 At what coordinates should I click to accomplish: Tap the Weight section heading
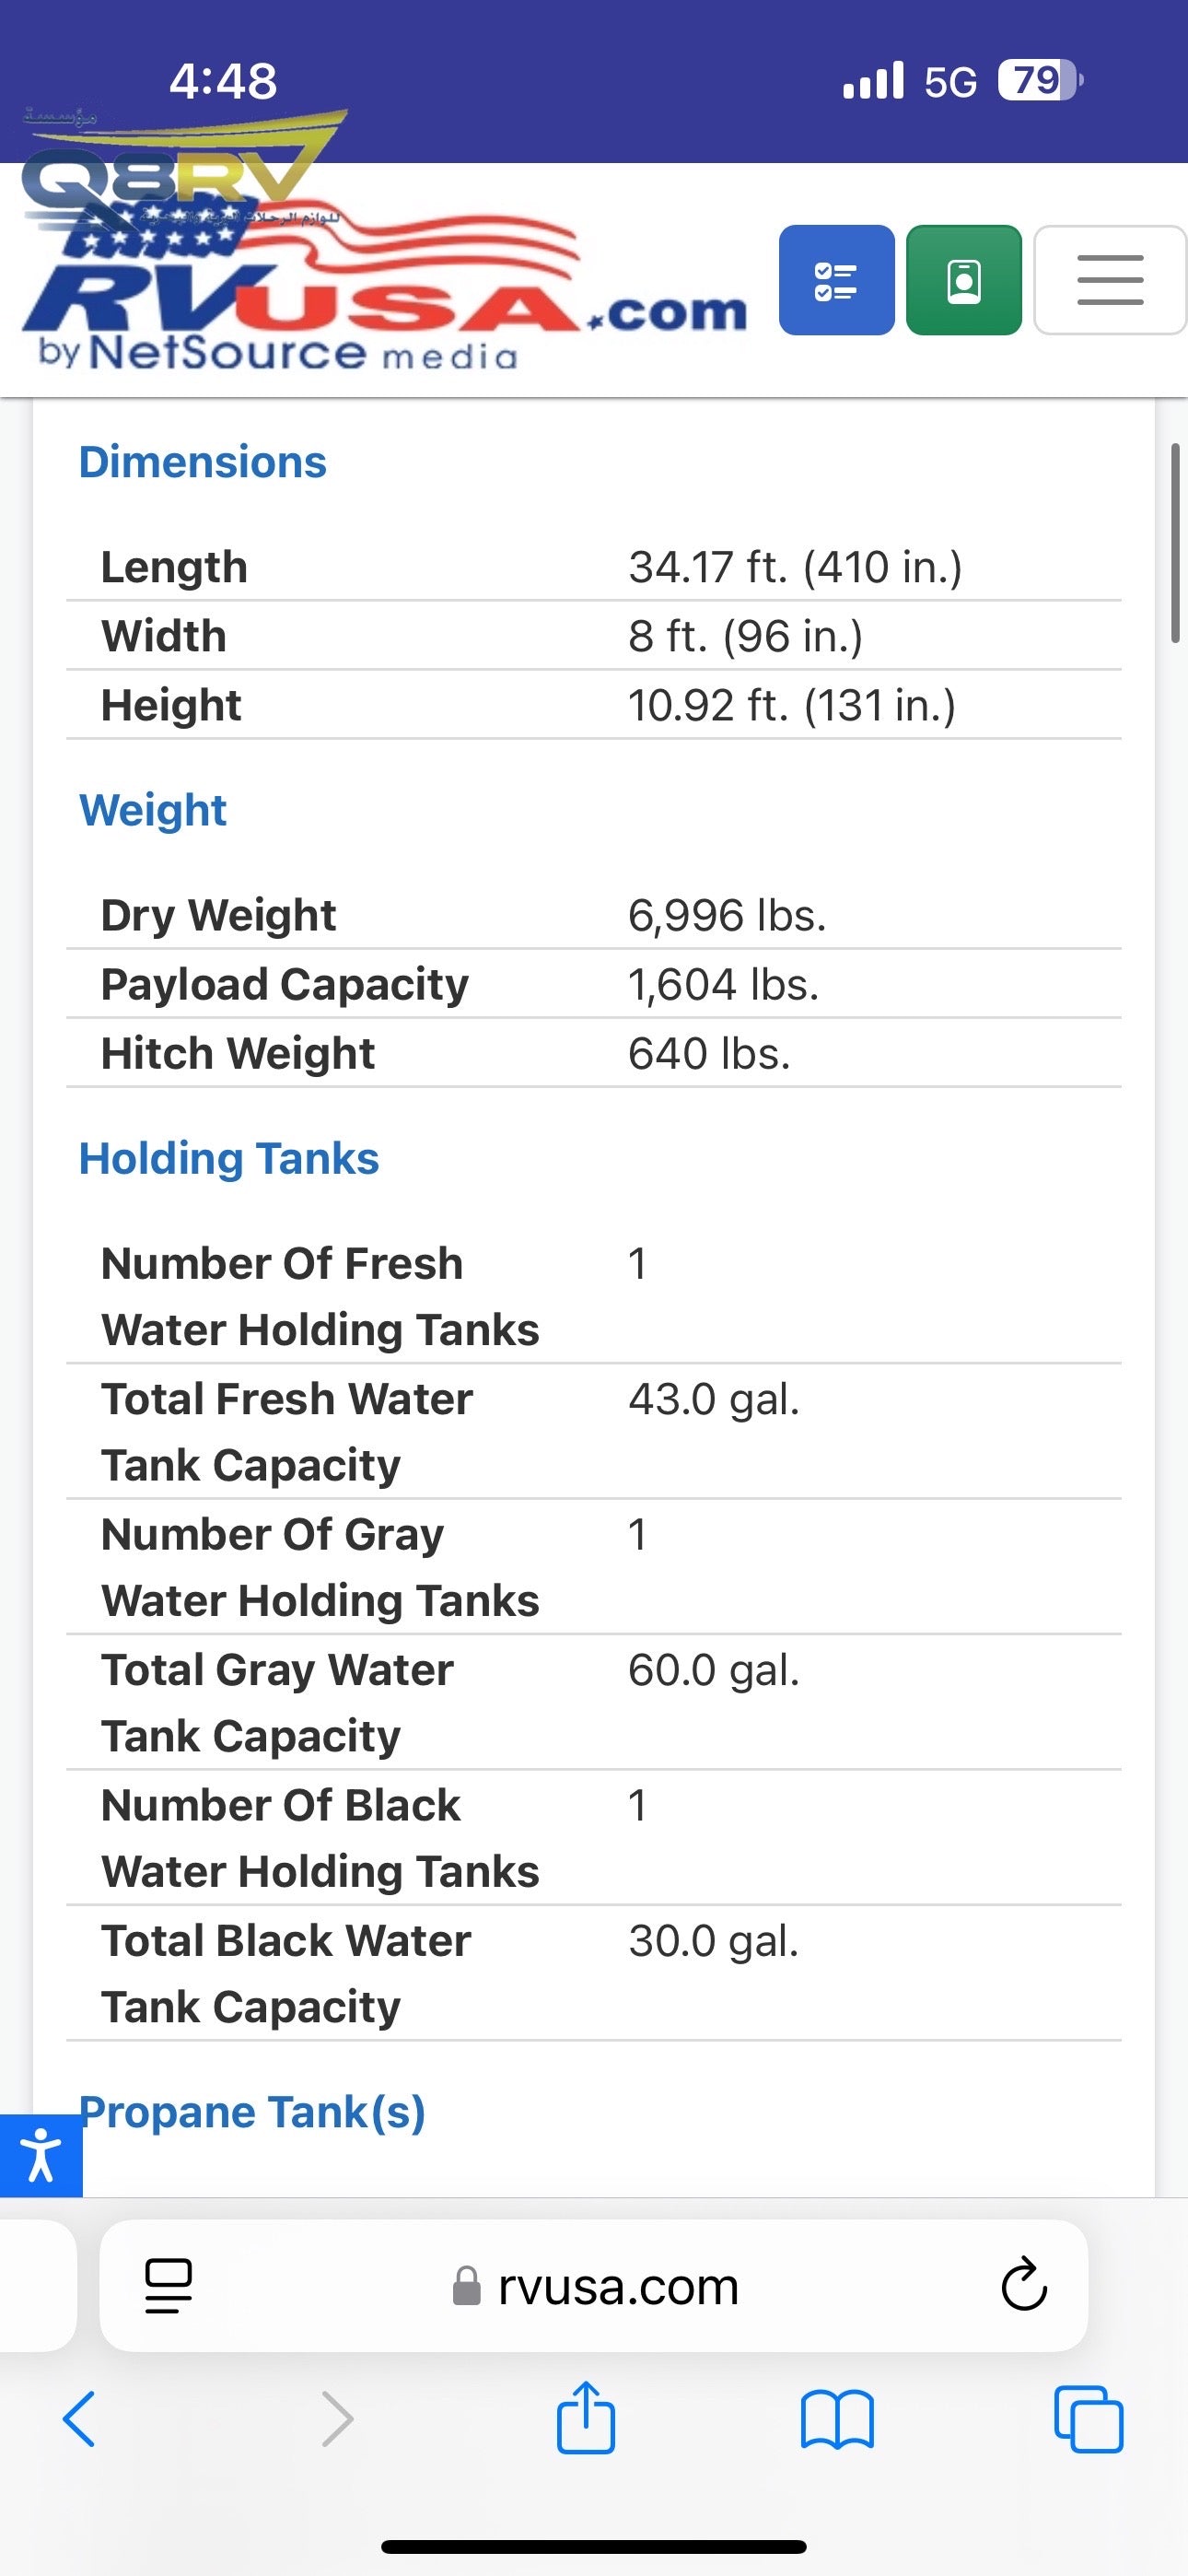coord(153,811)
